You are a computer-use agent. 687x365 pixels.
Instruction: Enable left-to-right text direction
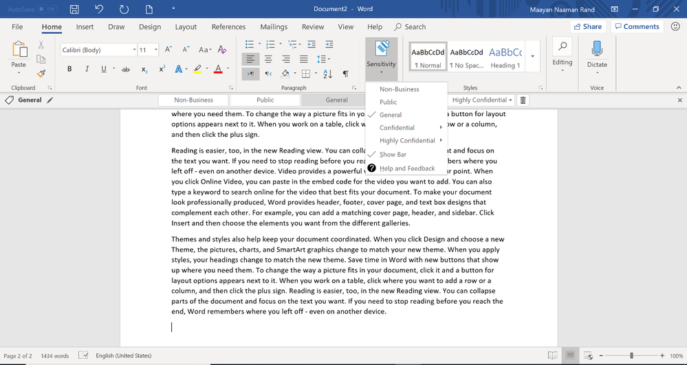click(x=250, y=74)
